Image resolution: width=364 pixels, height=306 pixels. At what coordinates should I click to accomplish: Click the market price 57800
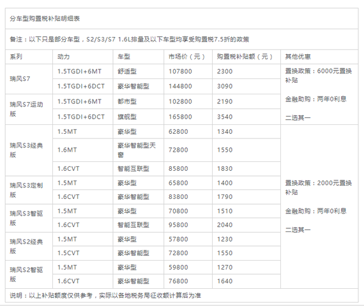pos(178,239)
